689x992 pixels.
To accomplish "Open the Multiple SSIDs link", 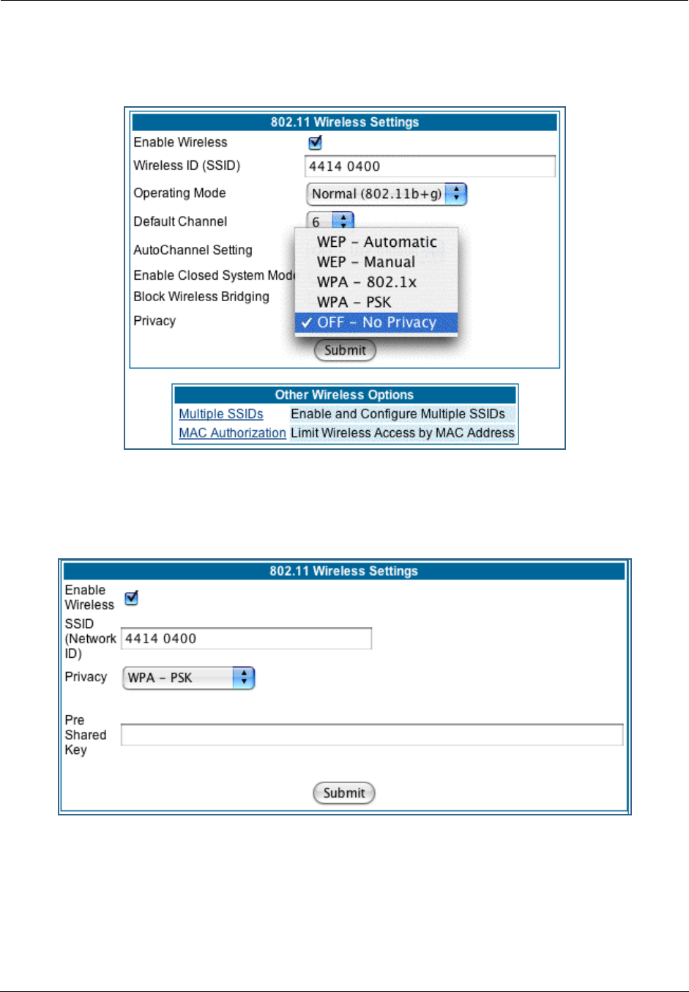I will pyautogui.click(x=221, y=414).
